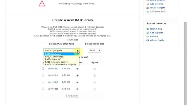Screen dimensions: 187x105
Task: Click the Add Volume icon
Action: coord(148,4)
